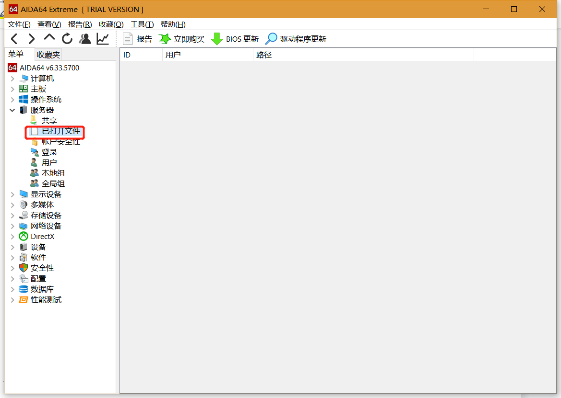Viewport: 561px width, 398px height.
Task: Open 驱动程序更新 driver update search
Action: coord(296,39)
